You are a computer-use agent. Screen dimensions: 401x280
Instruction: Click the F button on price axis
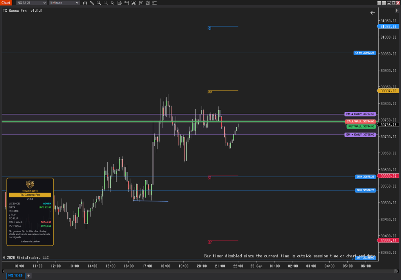(x=397, y=11)
